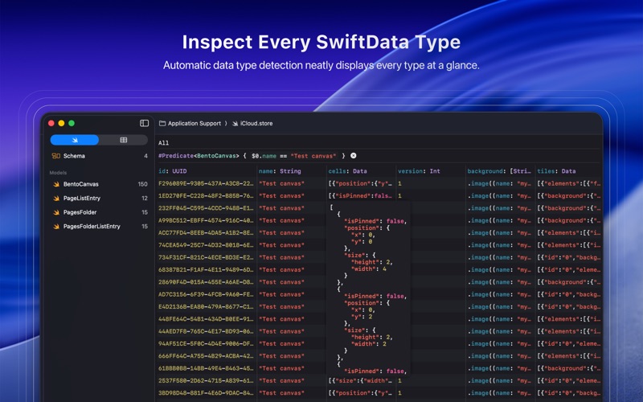Select the row with id 3BD98D48-881F
Viewport: 643px width, 402px height.
(x=378, y=392)
